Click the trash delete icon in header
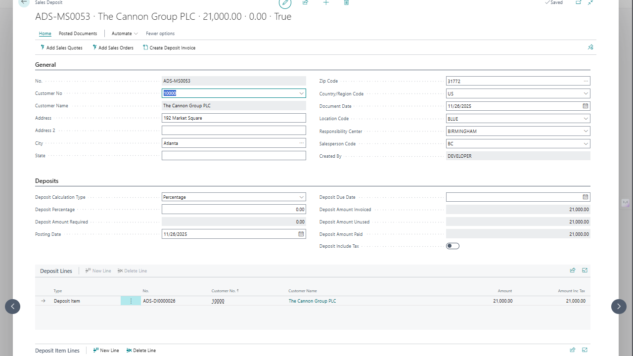633x356 pixels. pos(346,3)
